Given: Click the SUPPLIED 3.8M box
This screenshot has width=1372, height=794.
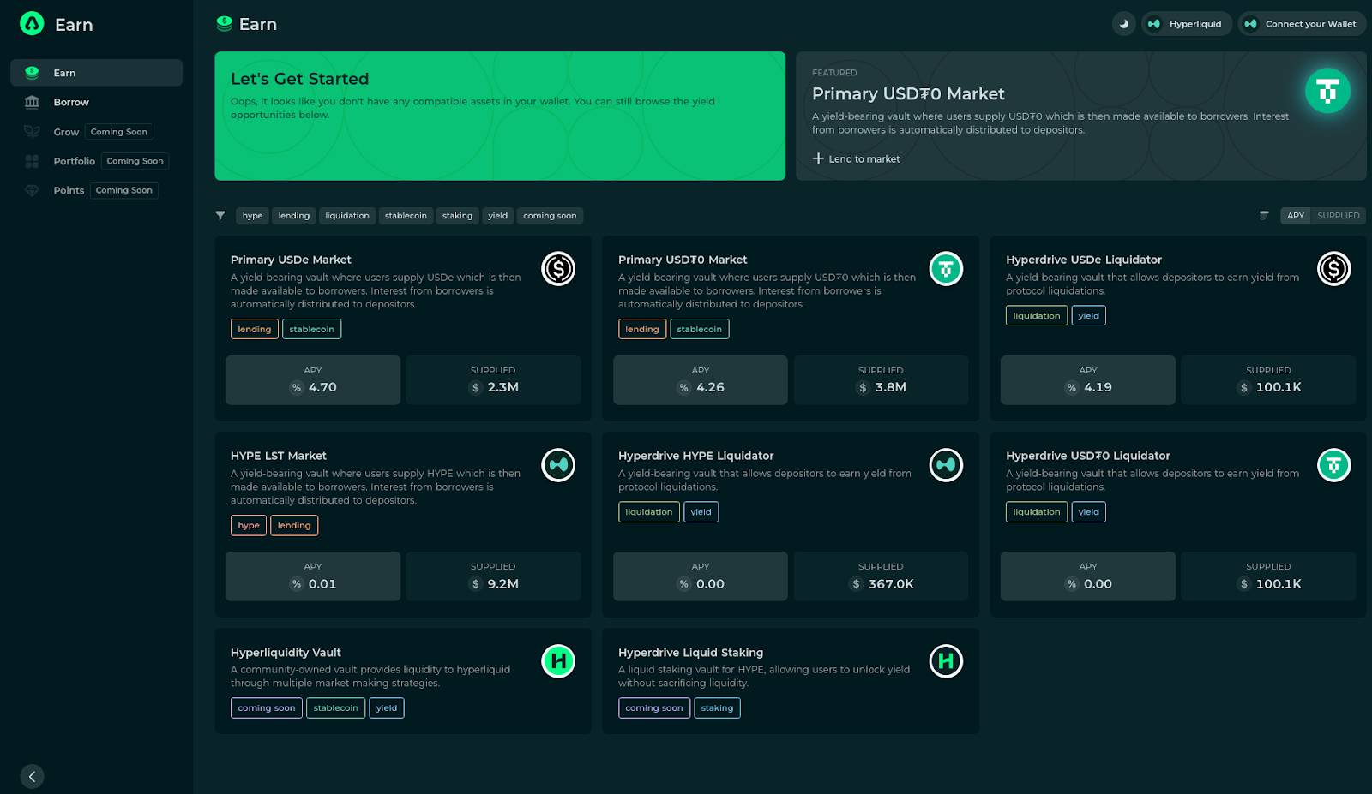Looking at the screenshot, I should coord(881,380).
